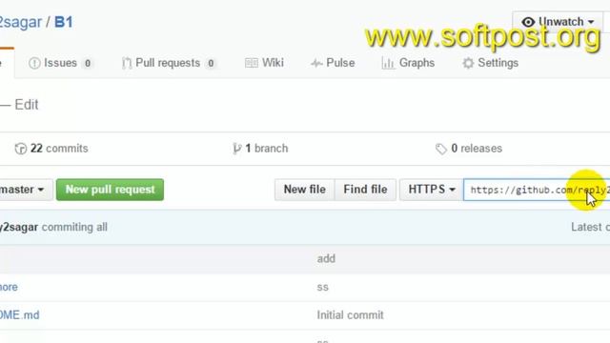Open the HTTPS protocol dropdown
The width and height of the screenshot is (610, 343).
(432, 190)
